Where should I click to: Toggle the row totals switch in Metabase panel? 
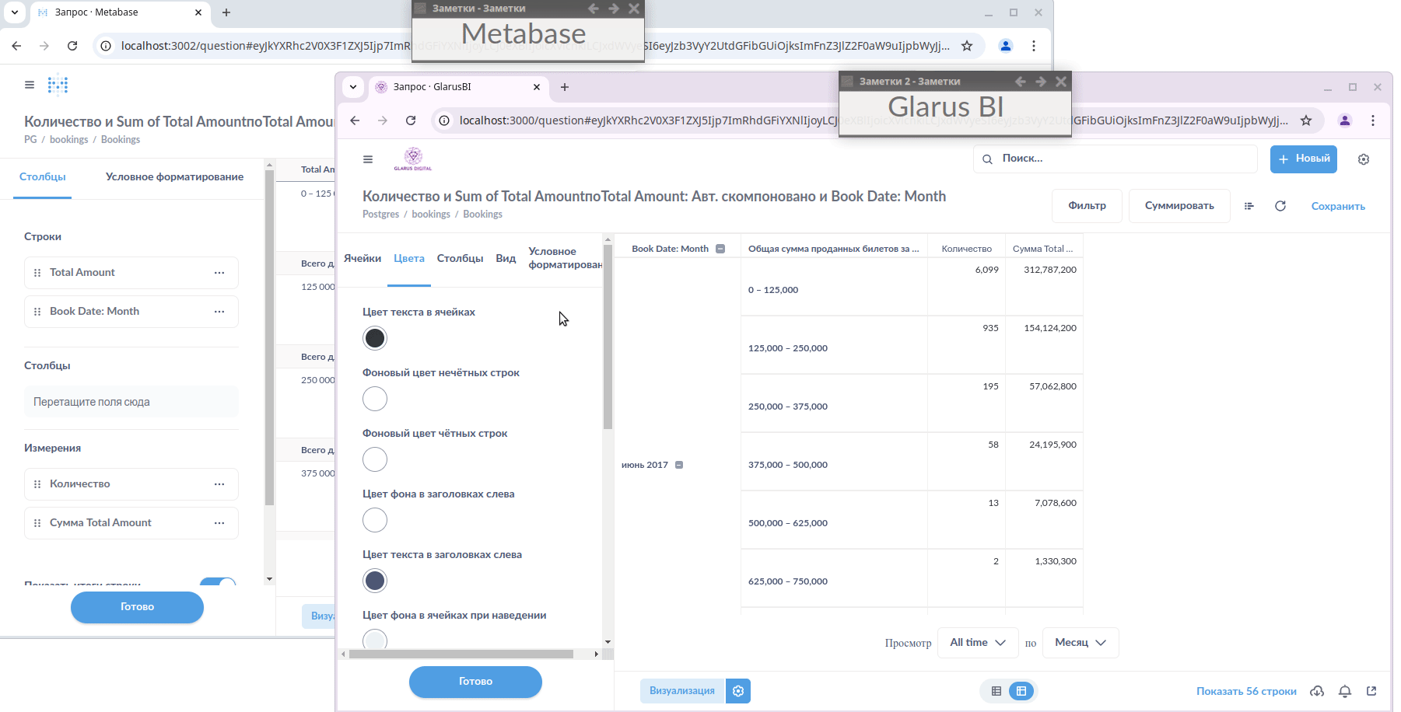point(217,582)
